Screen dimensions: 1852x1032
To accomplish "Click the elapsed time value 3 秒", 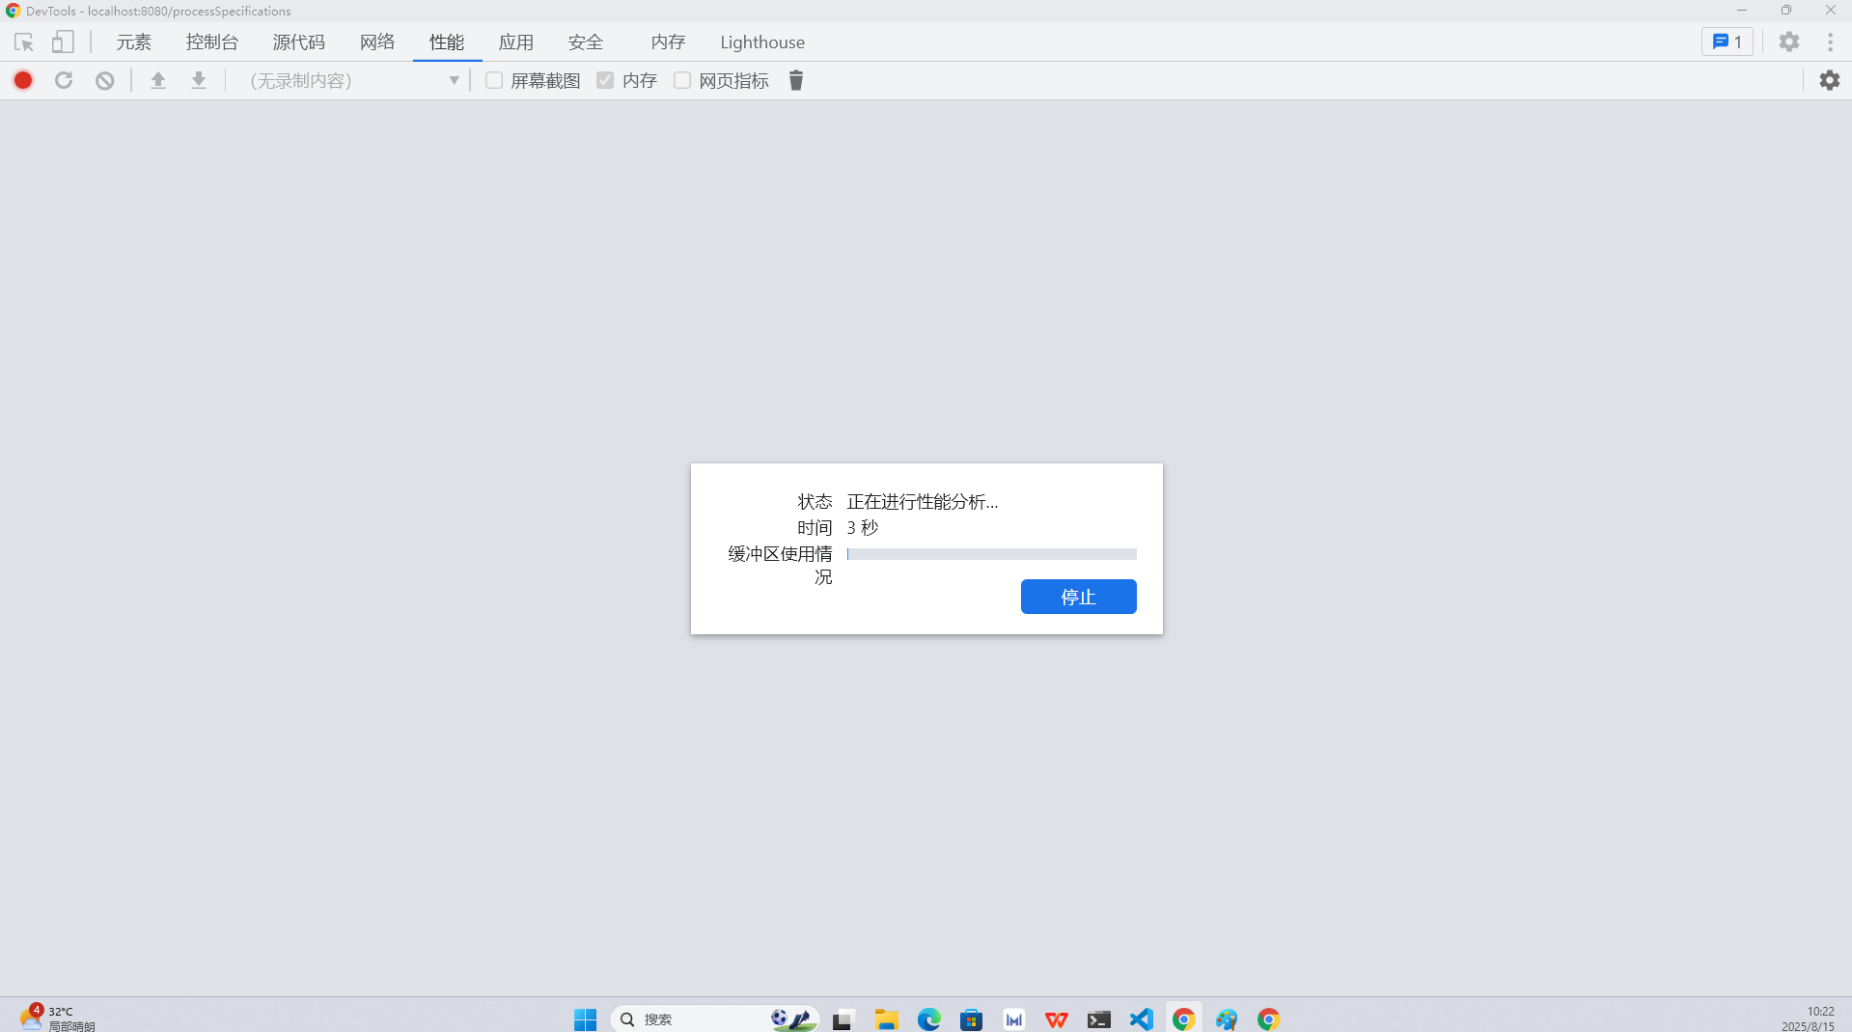I will [x=863, y=528].
